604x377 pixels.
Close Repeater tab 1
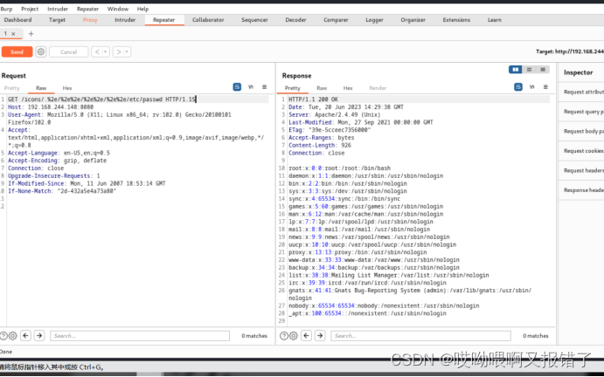(x=13, y=34)
